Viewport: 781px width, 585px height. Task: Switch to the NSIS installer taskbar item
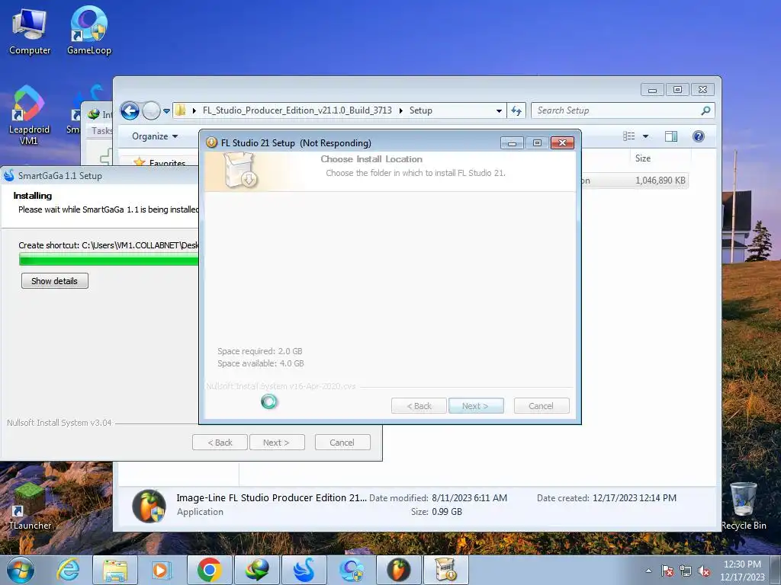445,570
